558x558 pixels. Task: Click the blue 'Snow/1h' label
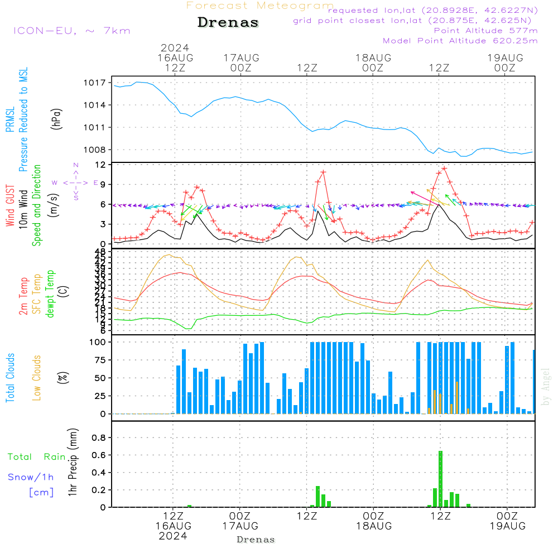point(31,477)
